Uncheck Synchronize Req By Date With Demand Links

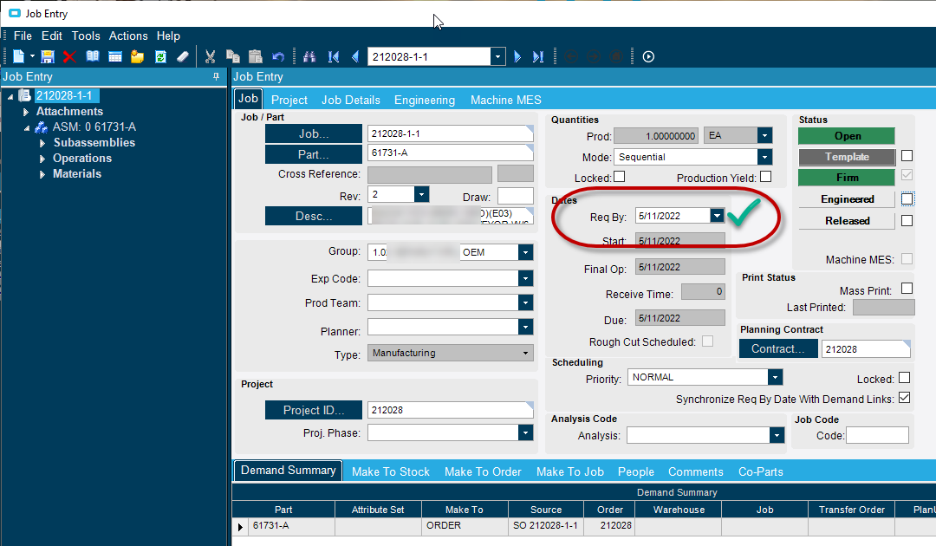click(x=904, y=398)
